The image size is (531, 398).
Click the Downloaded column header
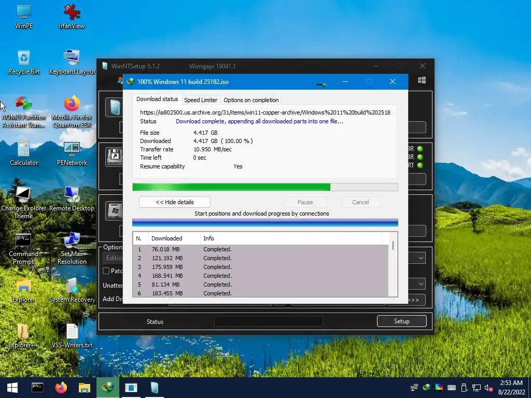(174, 238)
